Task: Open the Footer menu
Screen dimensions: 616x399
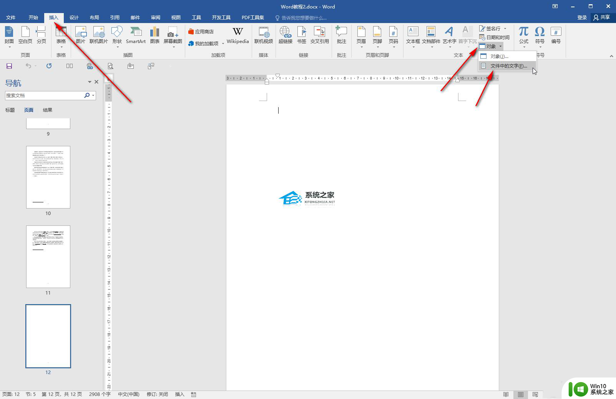Action: pyautogui.click(x=377, y=36)
